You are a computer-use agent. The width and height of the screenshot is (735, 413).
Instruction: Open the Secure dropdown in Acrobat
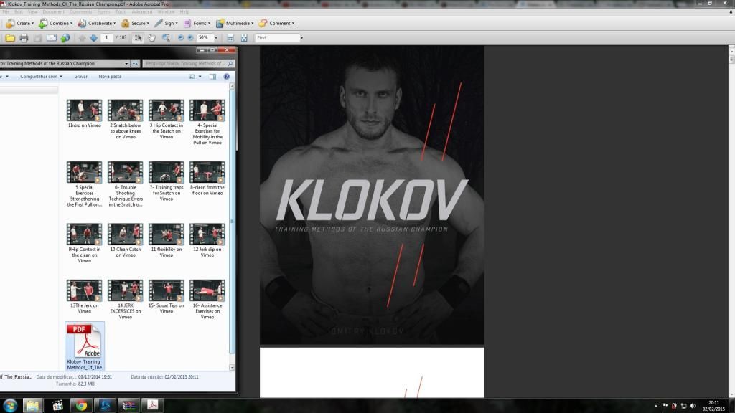tap(135, 23)
